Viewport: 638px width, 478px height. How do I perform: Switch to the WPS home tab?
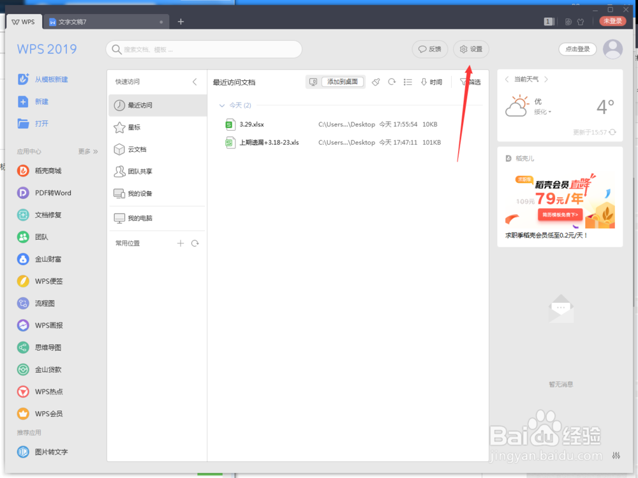(x=24, y=22)
